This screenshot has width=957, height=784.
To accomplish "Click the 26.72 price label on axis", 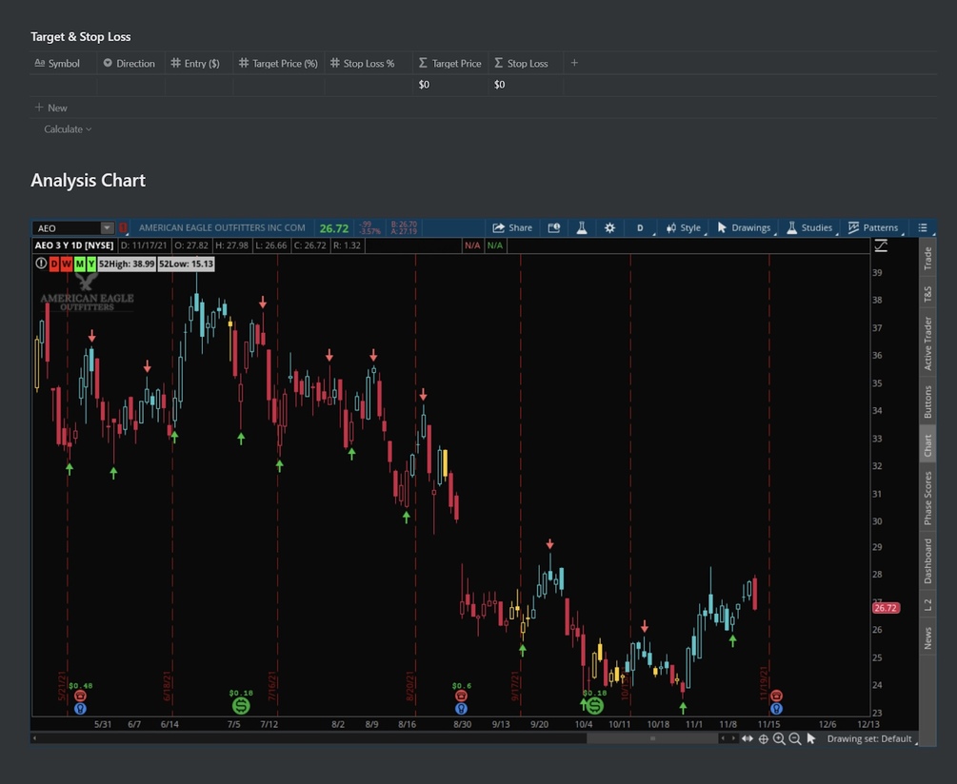I will pyautogui.click(x=885, y=608).
